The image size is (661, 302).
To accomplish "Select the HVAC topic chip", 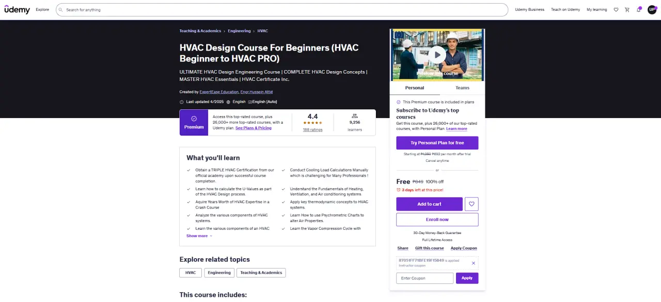I will (x=191, y=273).
